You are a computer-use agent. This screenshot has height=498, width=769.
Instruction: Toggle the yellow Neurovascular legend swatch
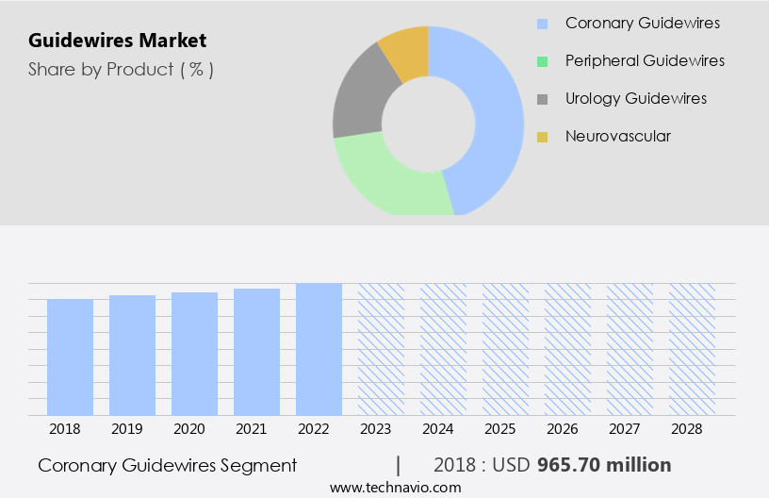pyautogui.click(x=542, y=137)
